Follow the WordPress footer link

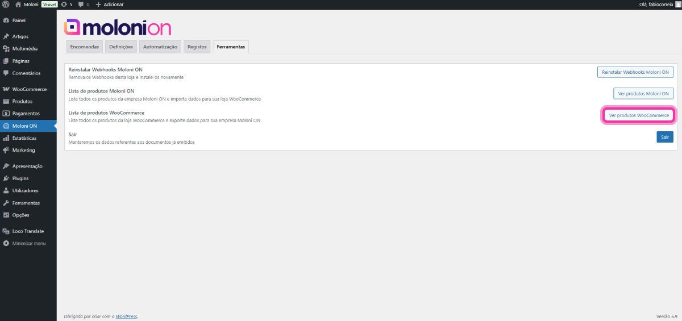(x=126, y=316)
